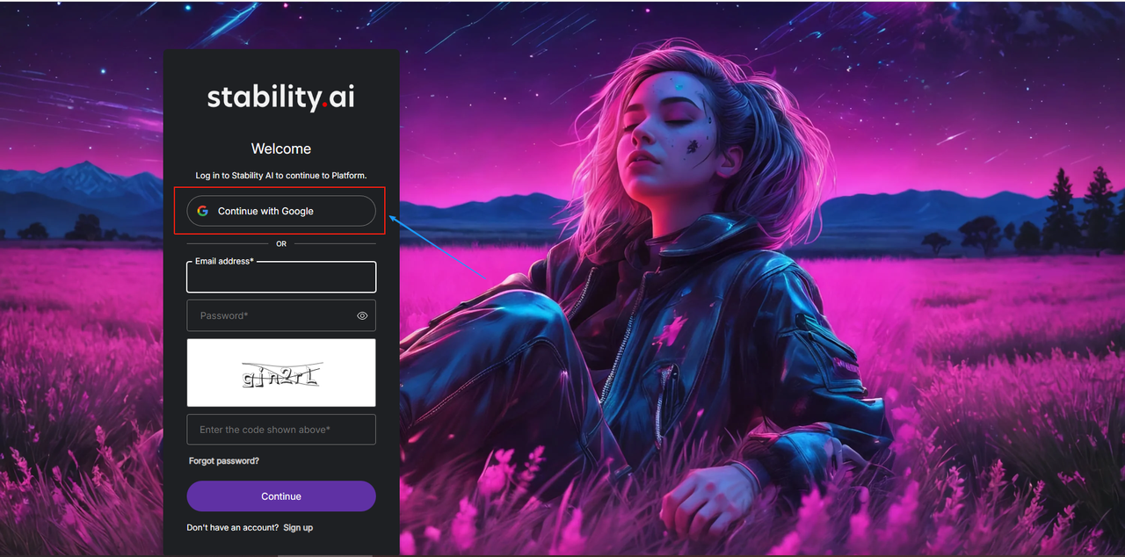Follow the Sign up link

[298, 528]
